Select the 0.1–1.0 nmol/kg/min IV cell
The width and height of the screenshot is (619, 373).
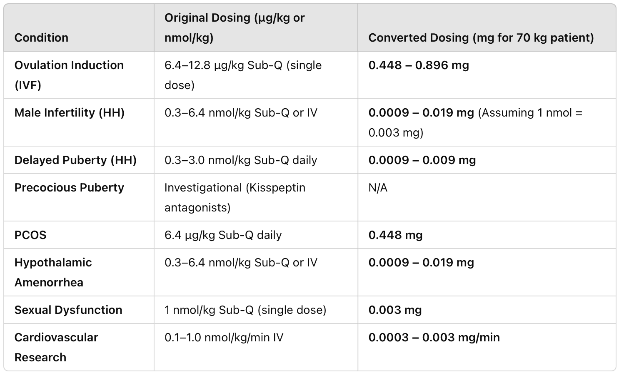224,337
